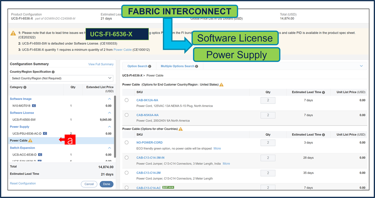Click info icon in first Estimated Lead Time header
This screenshot has width=375, height=198.
(323, 92)
